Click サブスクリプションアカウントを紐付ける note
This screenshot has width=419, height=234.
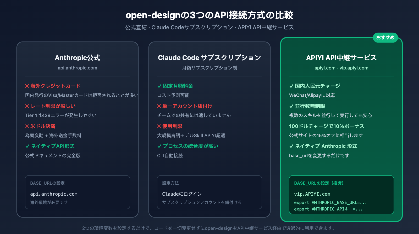(202, 202)
